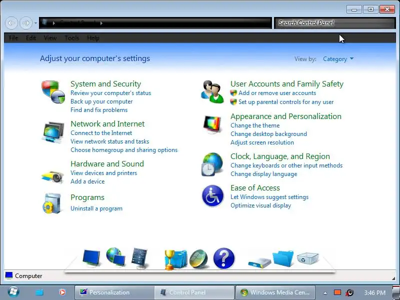The height and width of the screenshot is (300, 400).
Task: Launch the blue folder icon in the dock
Action: click(283, 258)
